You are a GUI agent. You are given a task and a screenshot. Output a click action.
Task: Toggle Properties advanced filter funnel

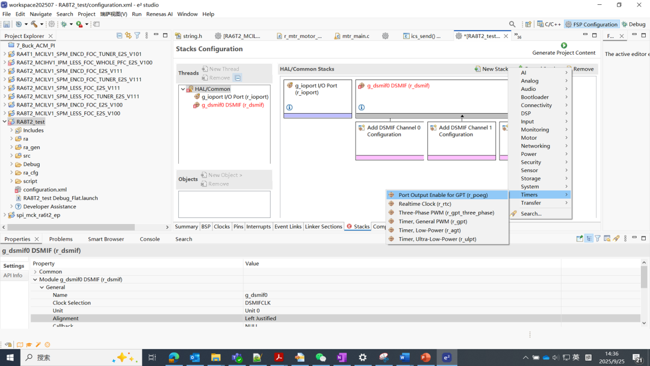click(x=598, y=238)
